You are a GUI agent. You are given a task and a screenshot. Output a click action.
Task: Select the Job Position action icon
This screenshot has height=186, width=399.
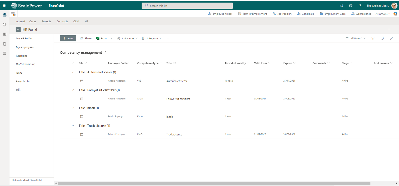pos(274,14)
